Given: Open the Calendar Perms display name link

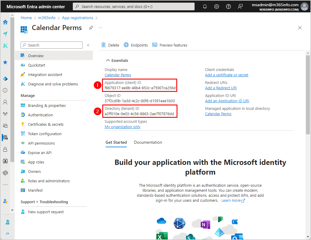Looking at the screenshot, I should [x=118, y=75].
